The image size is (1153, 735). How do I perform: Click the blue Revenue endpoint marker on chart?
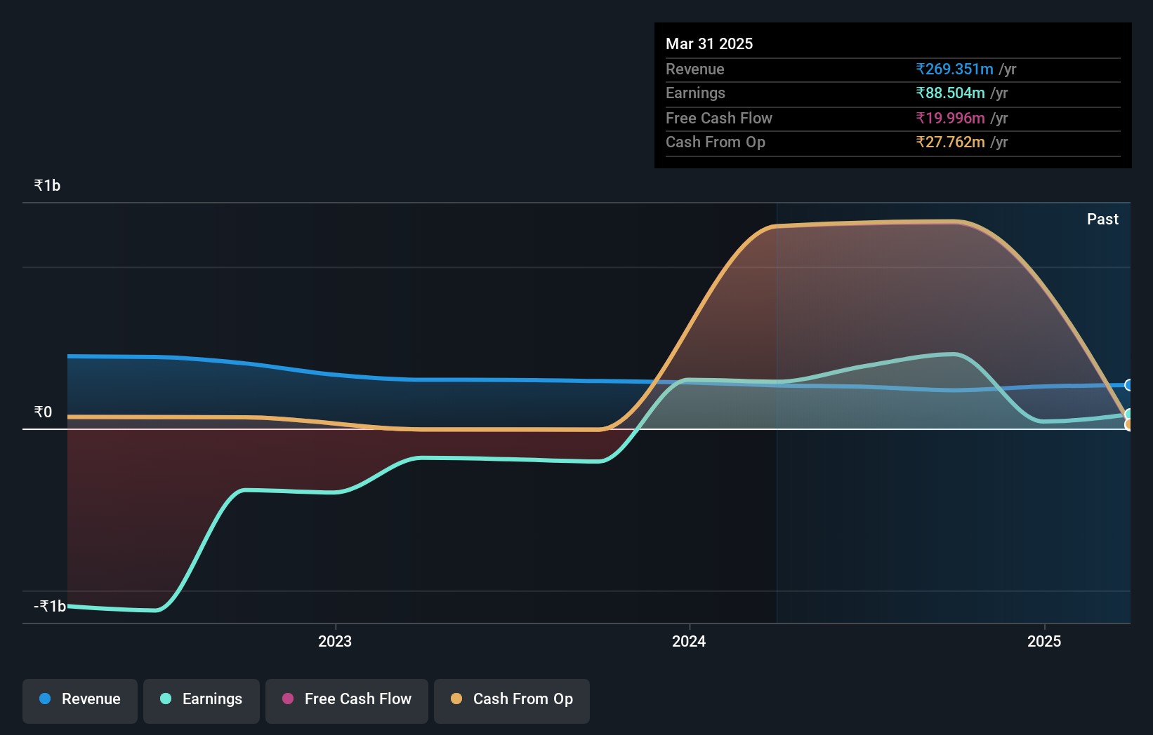click(1129, 385)
